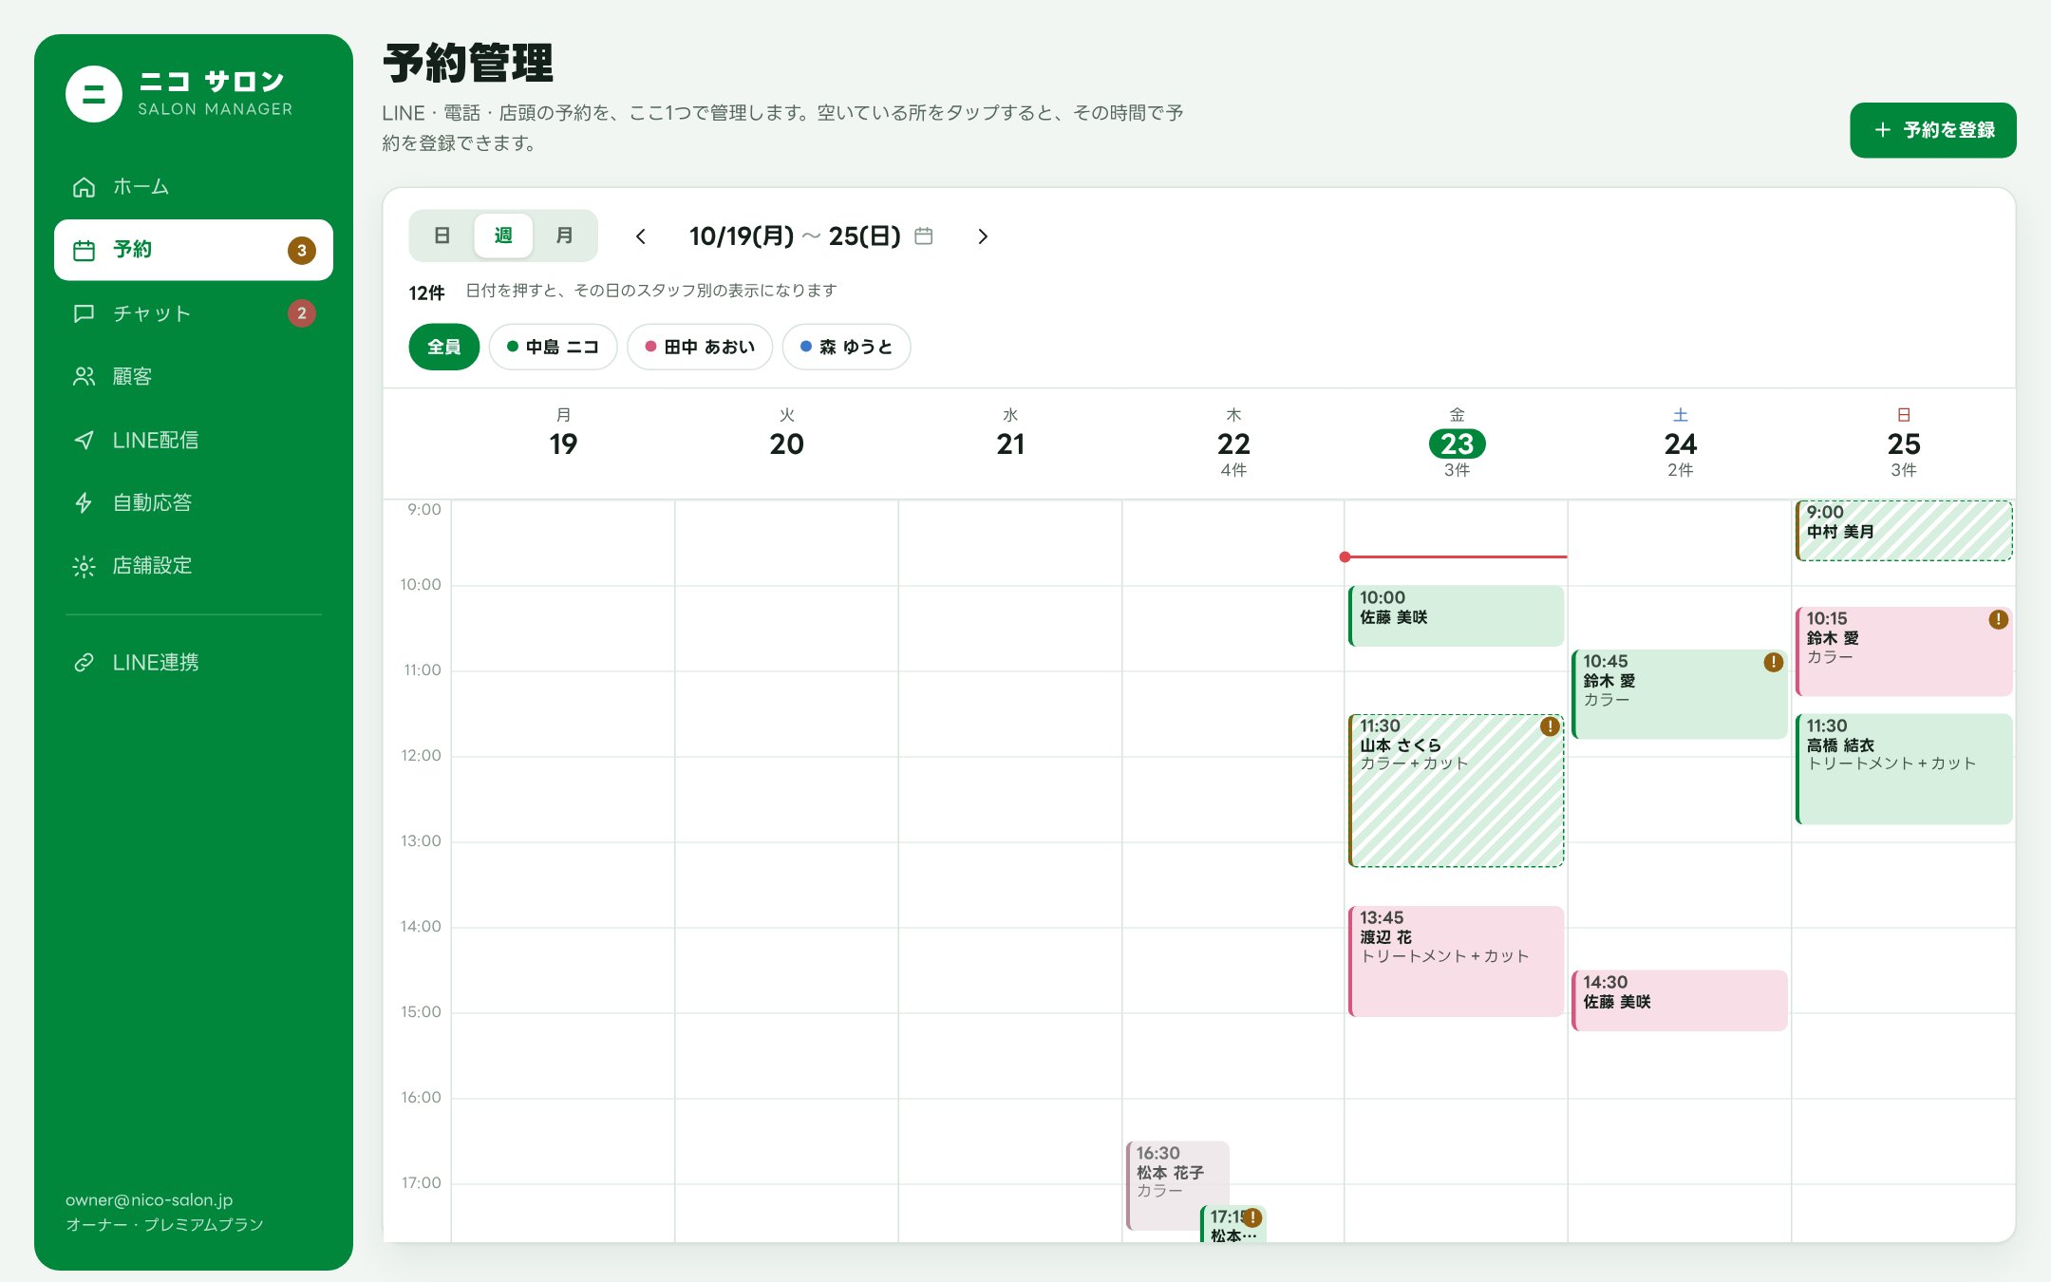The width and height of the screenshot is (2051, 1282).
Task: Click 予約を登録 button
Action: coord(1932,130)
